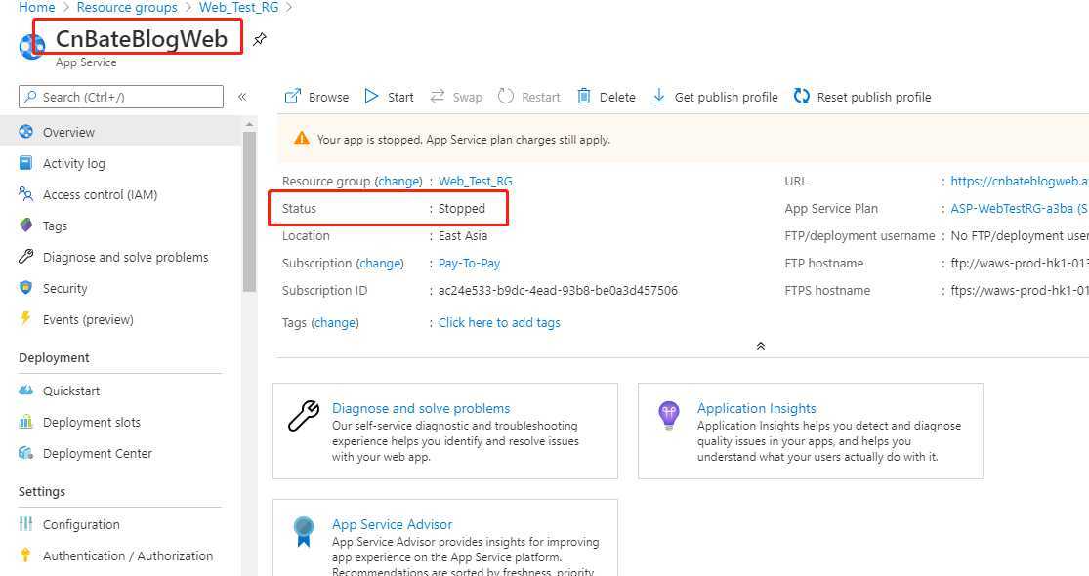The width and height of the screenshot is (1089, 576).
Task: Click the Security shield icon
Action: tap(25, 288)
